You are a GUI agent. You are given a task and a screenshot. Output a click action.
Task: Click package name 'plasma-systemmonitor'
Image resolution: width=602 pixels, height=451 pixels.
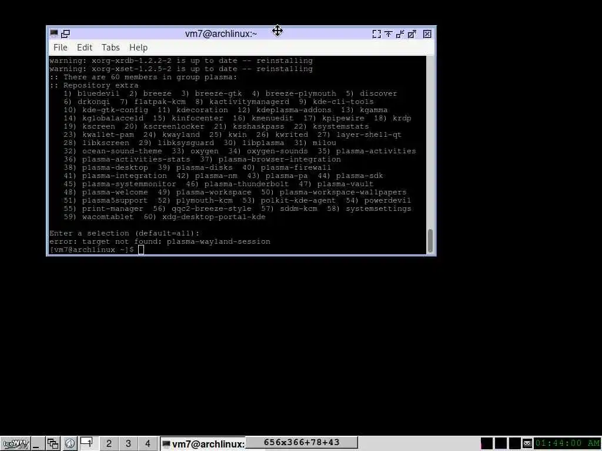coord(129,184)
